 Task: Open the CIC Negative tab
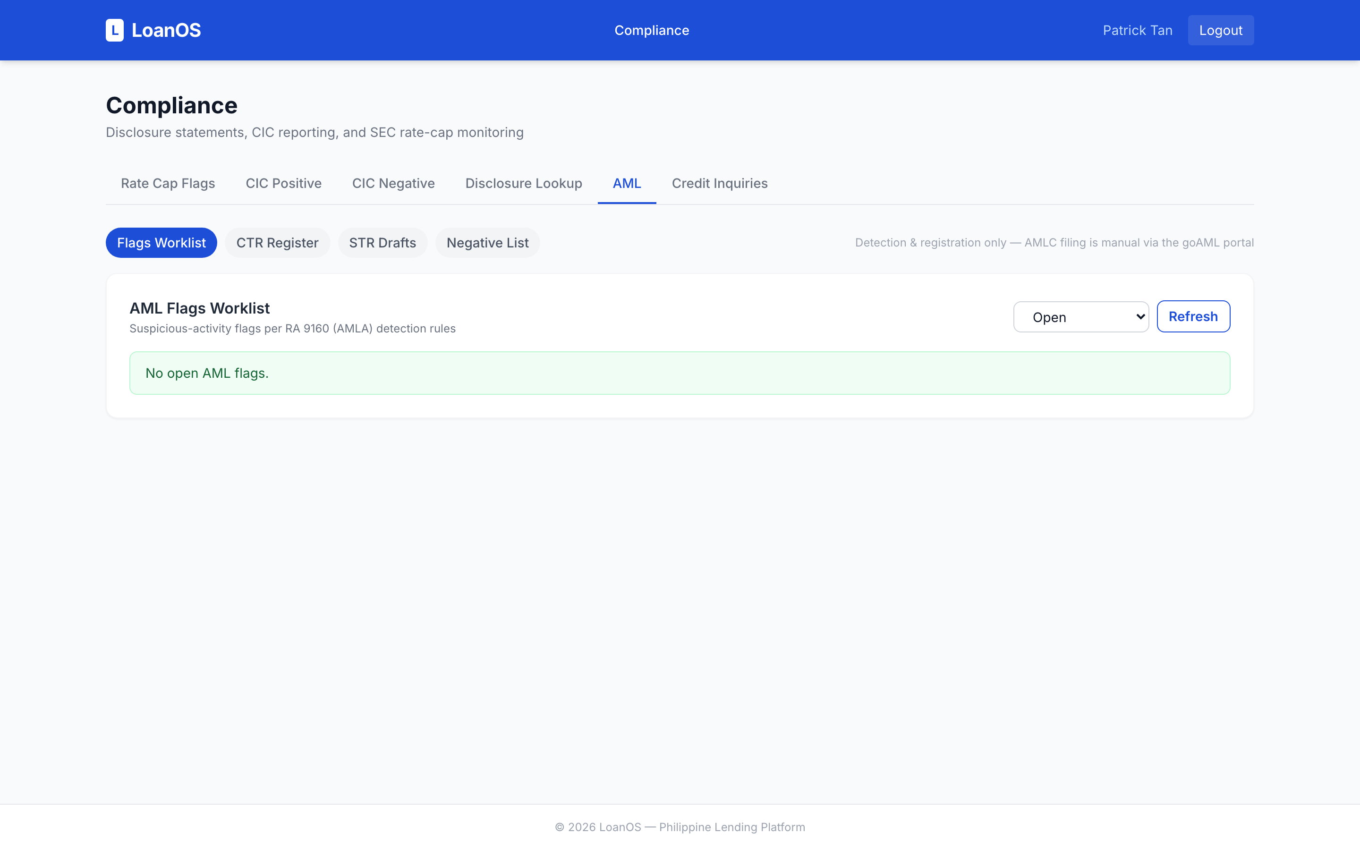tap(393, 183)
